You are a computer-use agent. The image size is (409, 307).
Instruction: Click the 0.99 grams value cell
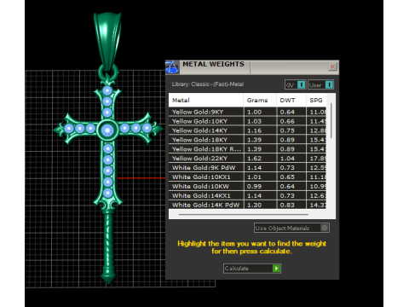260,186
